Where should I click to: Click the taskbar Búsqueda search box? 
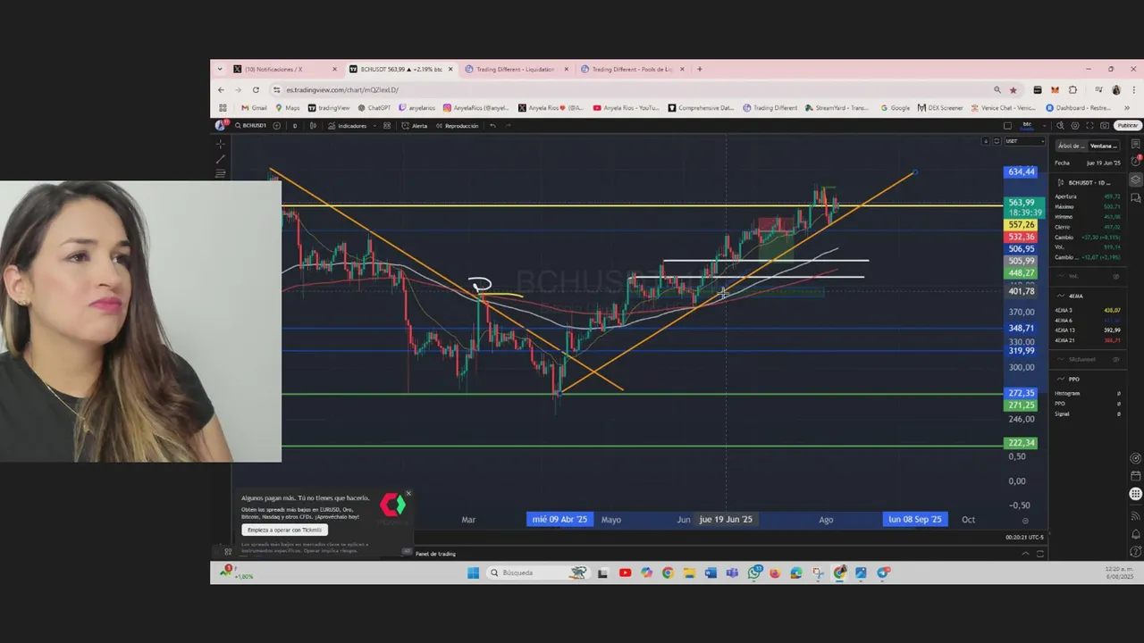538,572
